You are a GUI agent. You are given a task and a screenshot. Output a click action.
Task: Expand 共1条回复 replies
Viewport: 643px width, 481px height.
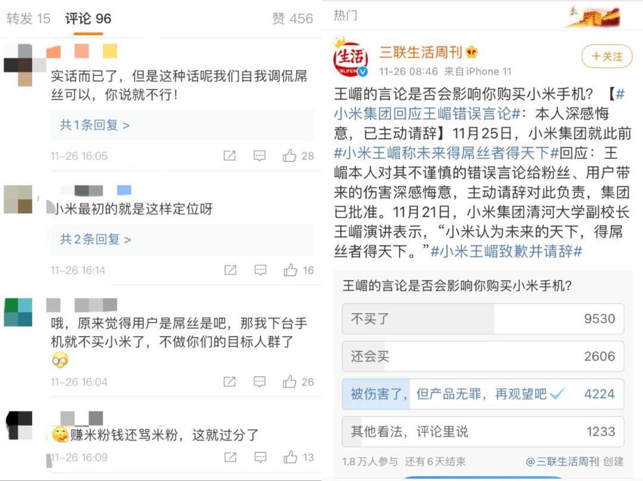click(x=95, y=125)
